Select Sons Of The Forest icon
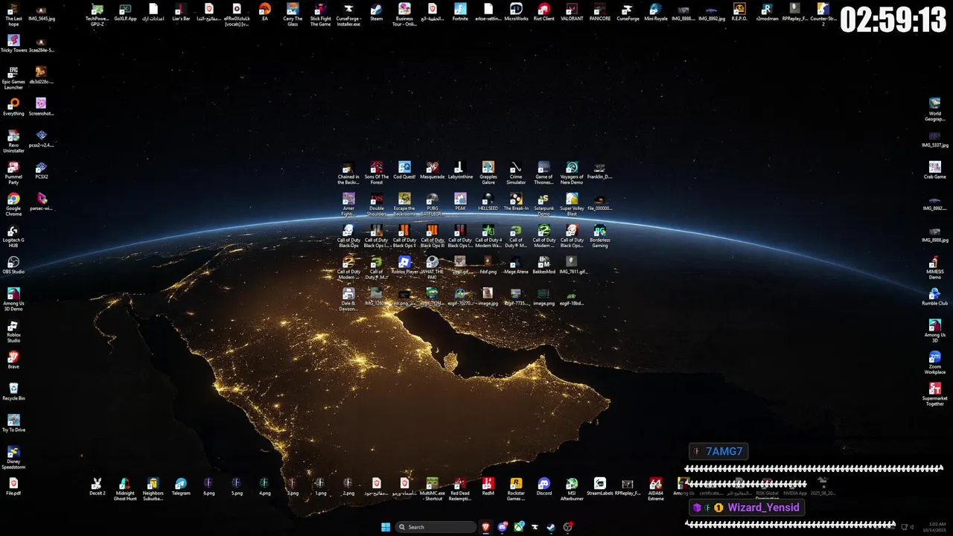The height and width of the screenshot is (536, 953). 377,173
